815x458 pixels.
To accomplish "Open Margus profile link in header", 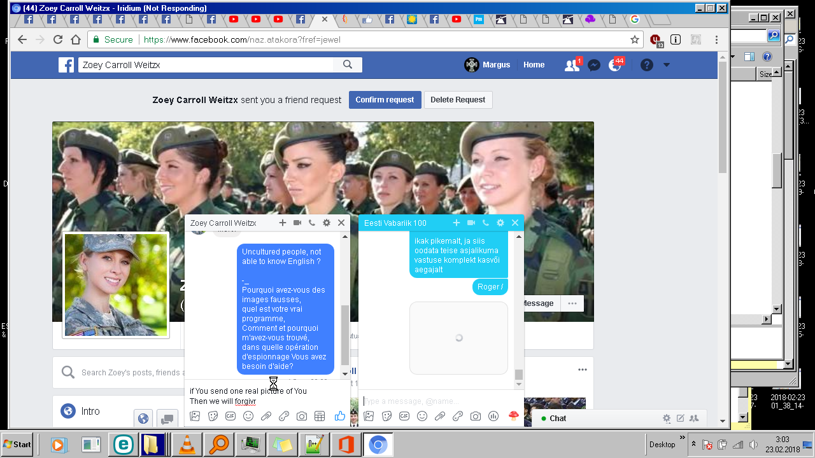I will click(x=489, y=65).
